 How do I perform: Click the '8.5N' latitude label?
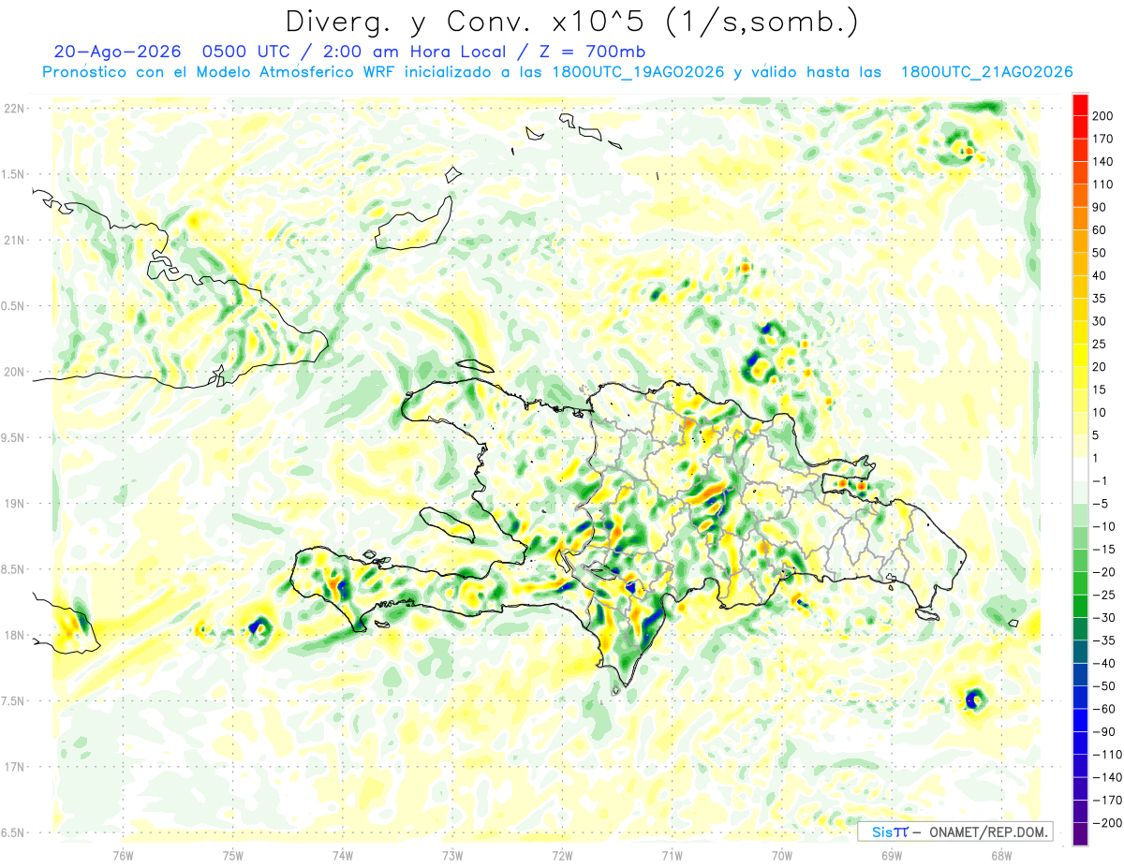point(13,569)
